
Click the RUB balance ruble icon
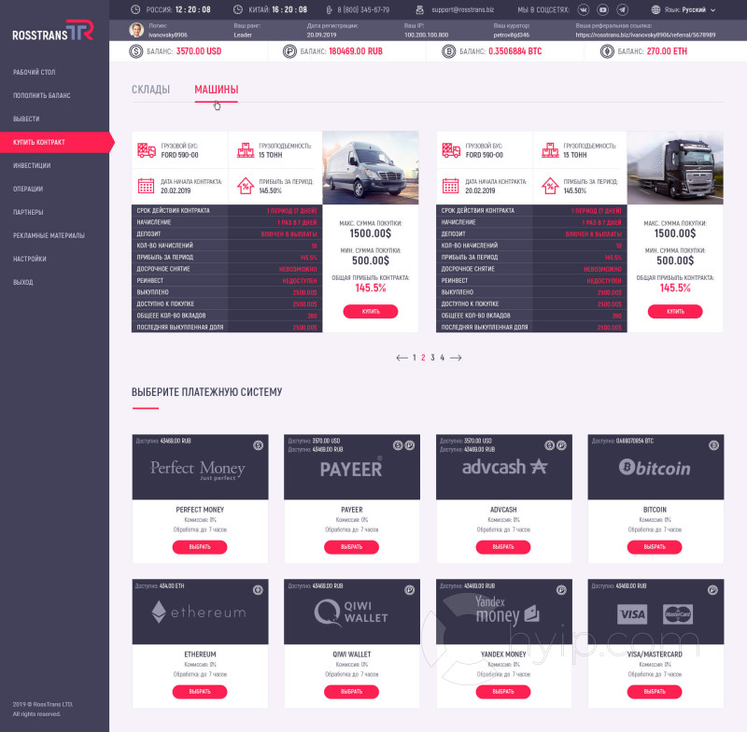pyautogui.click(x=289, y=51)
